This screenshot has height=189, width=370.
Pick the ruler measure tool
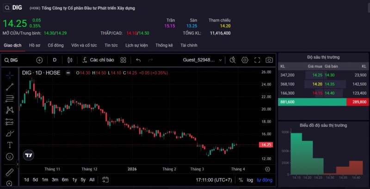click(10, 172)
